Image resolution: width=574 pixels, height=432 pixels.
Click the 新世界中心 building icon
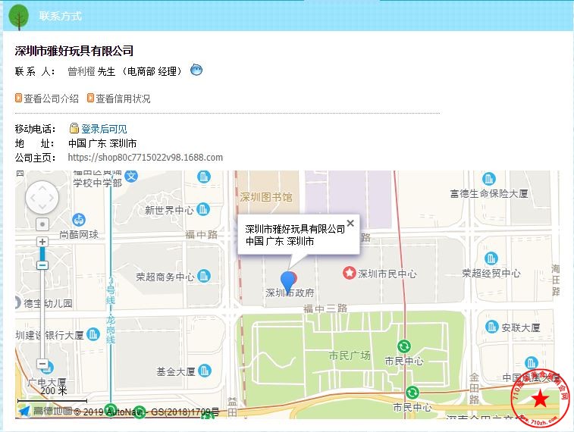(203, 209)
